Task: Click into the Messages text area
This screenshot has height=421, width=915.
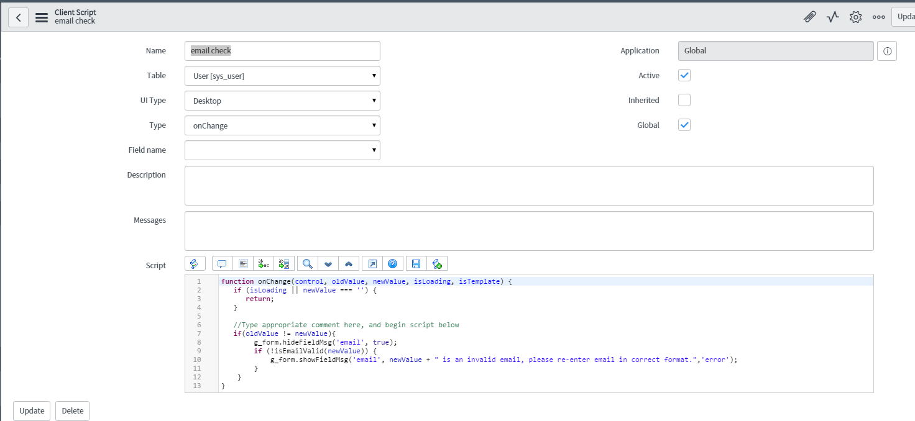Action: click(529, 231)
